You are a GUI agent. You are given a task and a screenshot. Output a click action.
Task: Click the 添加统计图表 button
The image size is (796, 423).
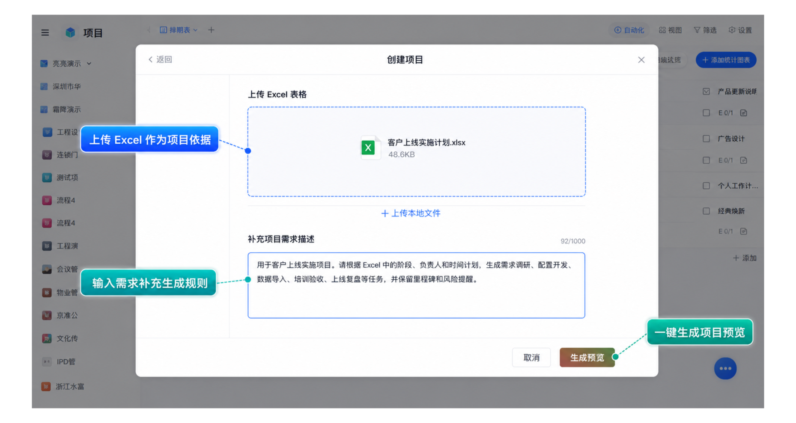point(726,60)
